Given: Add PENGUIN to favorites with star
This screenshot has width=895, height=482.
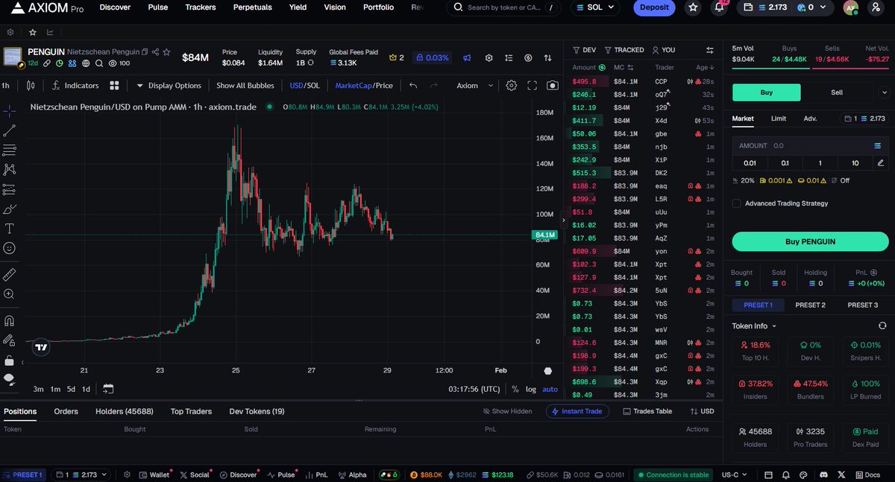Looking at the screenshot, I should point(166,52).
